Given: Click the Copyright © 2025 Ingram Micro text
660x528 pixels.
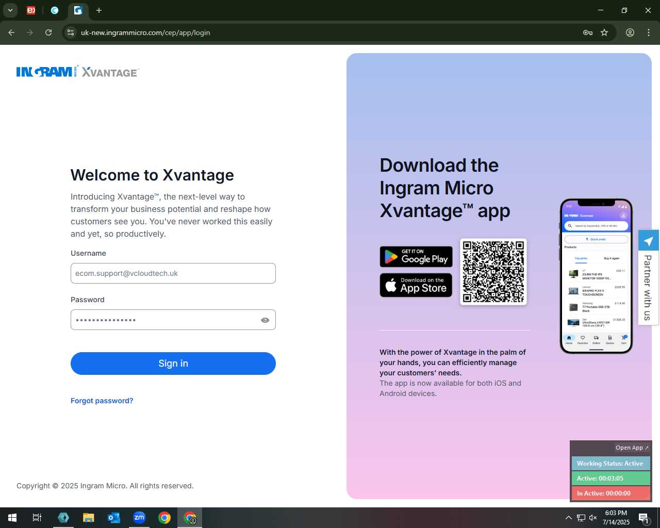Looking at the screenshot, I should 105,486.
